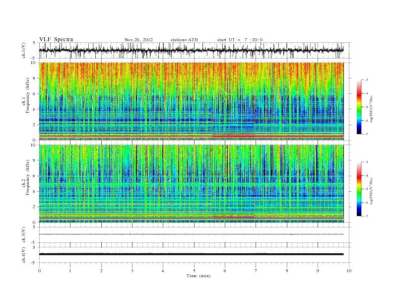393x304 pixels.
Task: Click the '4' kHz tick on ch.2 spectrogram
Action: point(35,191)
